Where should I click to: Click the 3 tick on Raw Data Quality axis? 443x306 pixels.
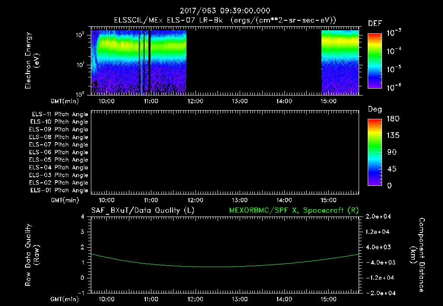point(82,232)
